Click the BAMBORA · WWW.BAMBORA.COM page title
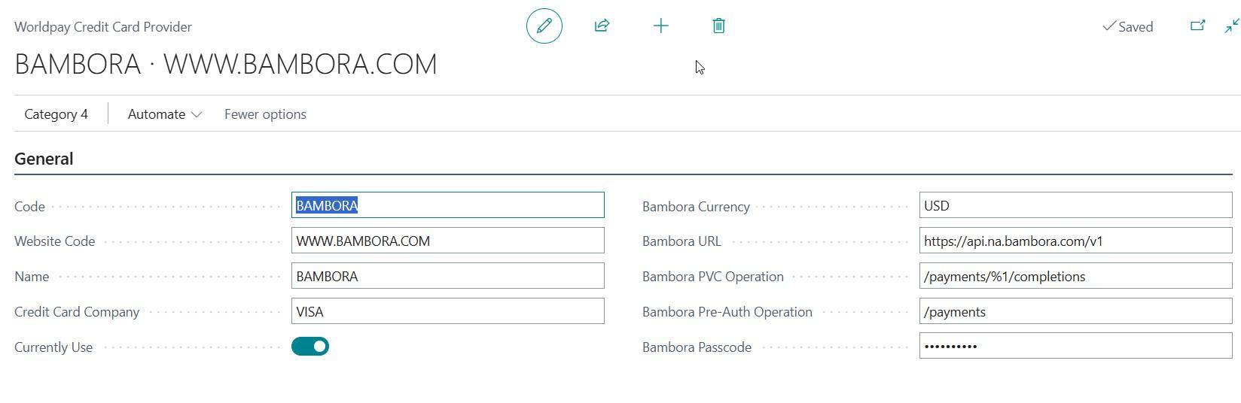Screen dimensions: 1241x403 click(225, 64)
